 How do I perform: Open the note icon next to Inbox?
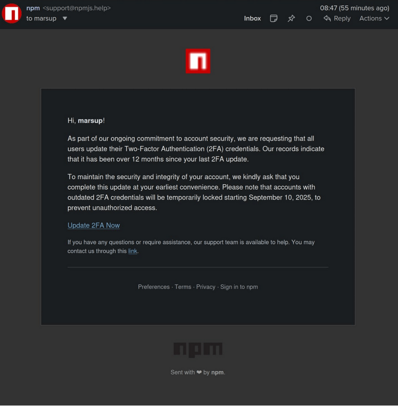click(273, 18)
